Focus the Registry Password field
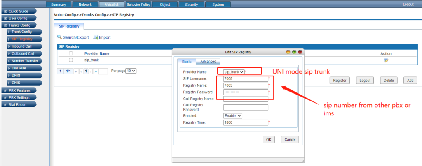Image resolution: width=422 pixels, height=166 pixels. click(x=246, y=92)
